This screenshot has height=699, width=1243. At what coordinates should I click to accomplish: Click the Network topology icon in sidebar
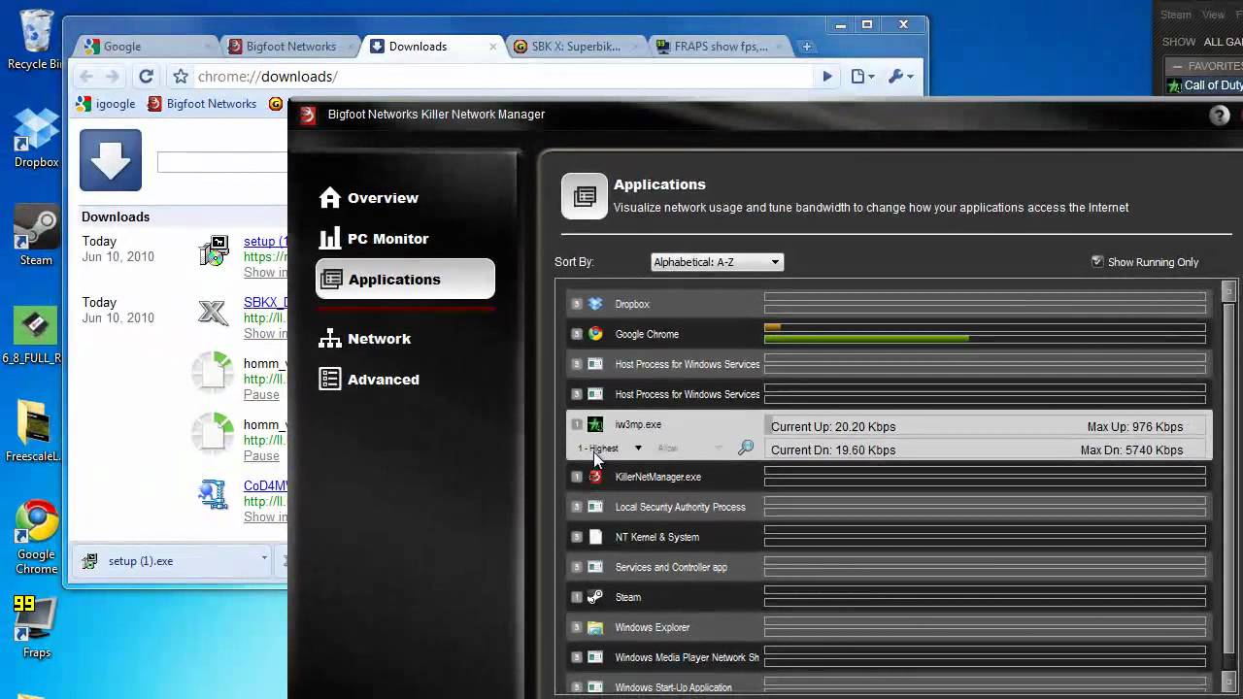click(330, 339)
